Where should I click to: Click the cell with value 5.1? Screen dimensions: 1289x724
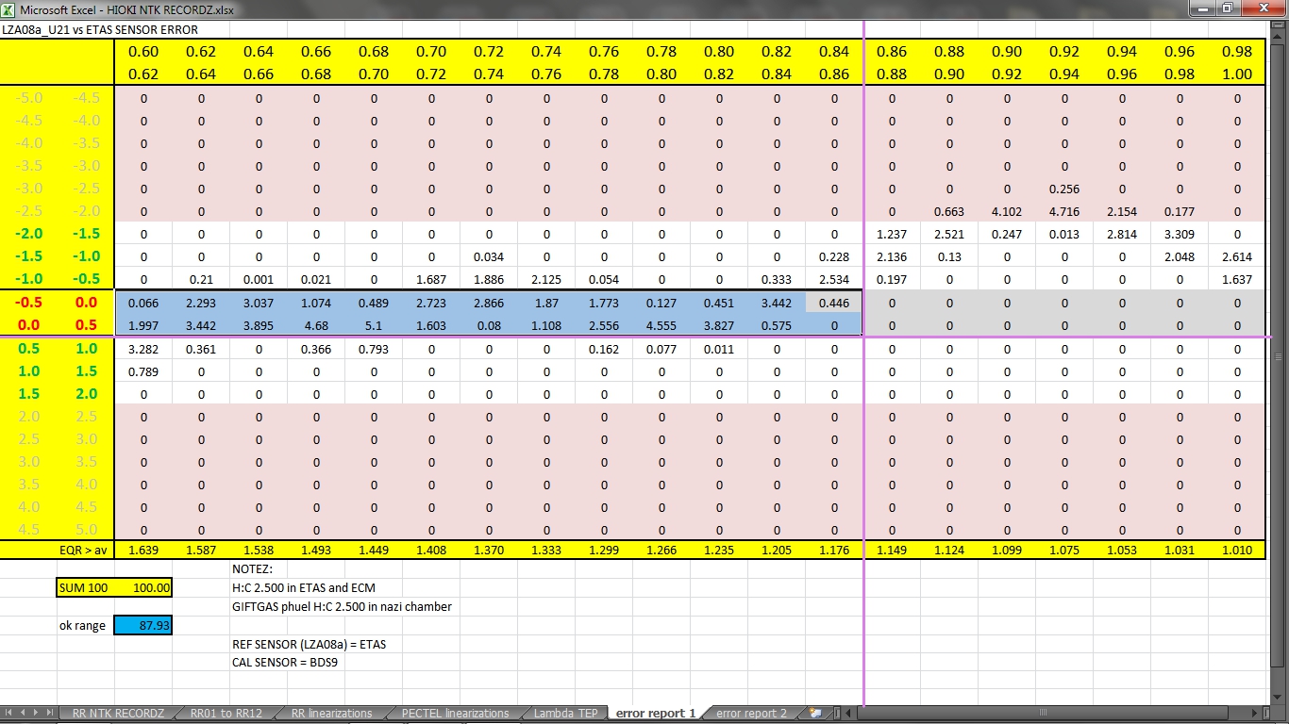374,326
